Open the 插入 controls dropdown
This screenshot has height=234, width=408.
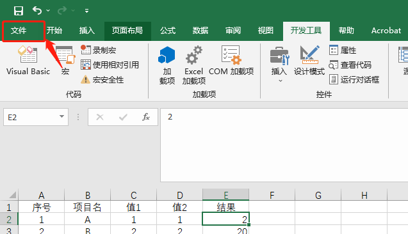(279, 65)
